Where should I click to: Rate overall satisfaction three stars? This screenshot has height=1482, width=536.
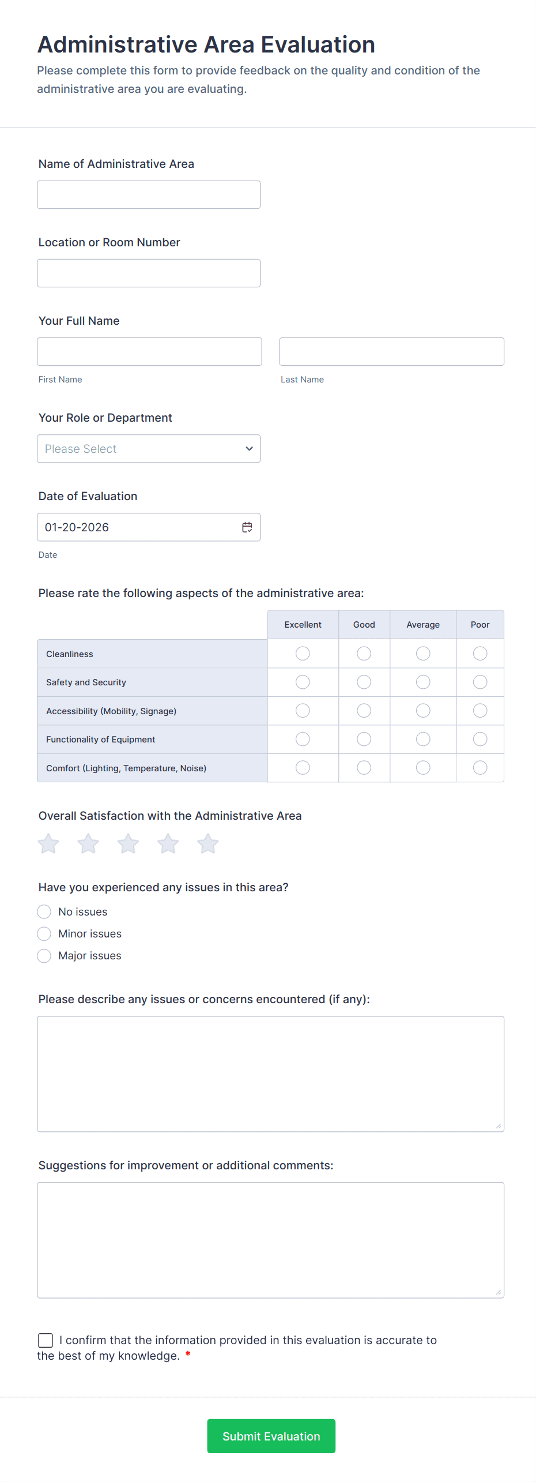[128, 844]
